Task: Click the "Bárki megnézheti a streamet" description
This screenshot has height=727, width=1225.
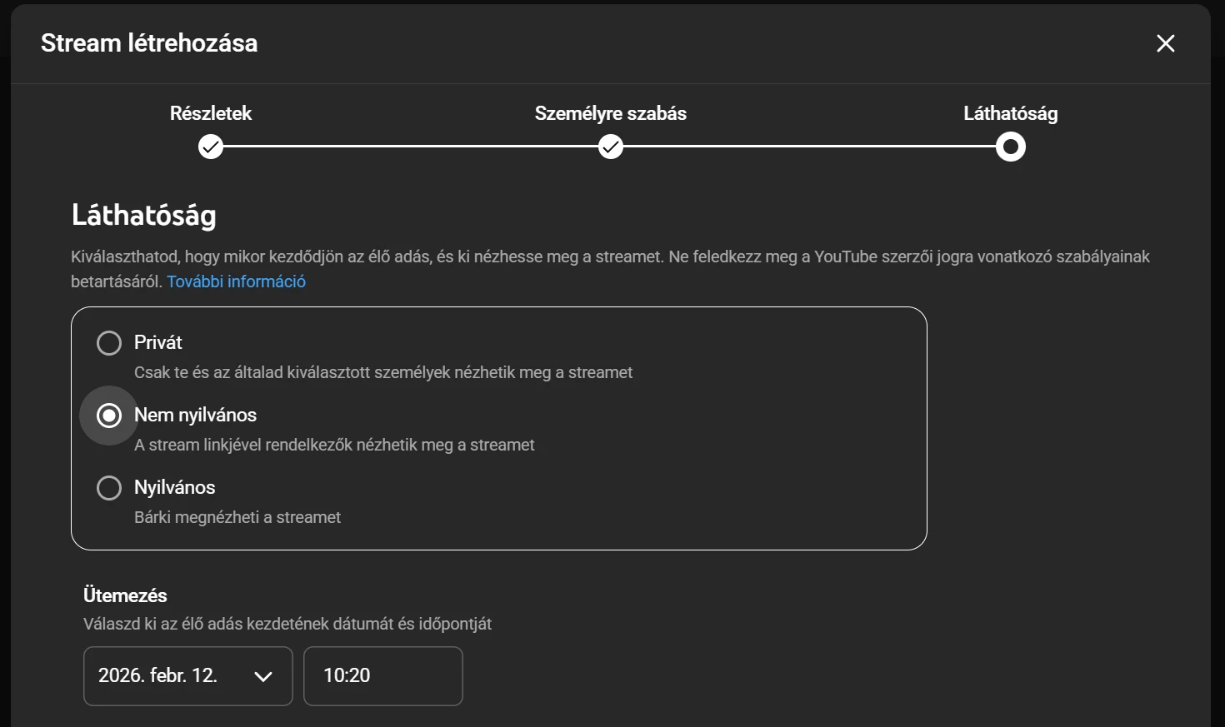Action: [237, 517]
